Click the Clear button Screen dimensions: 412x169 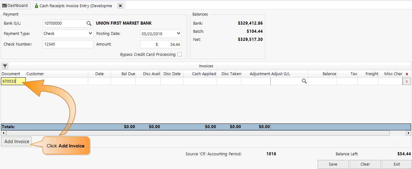tap(365, 164)
